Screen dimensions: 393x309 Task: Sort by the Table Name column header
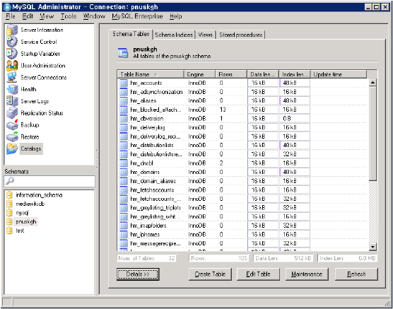(151, 74)
